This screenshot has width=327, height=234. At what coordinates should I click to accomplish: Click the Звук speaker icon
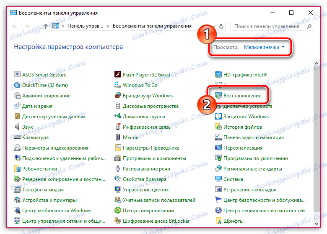(x=17, y=127)
